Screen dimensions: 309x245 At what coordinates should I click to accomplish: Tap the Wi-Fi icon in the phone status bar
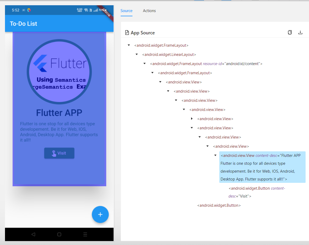(86, 10)
